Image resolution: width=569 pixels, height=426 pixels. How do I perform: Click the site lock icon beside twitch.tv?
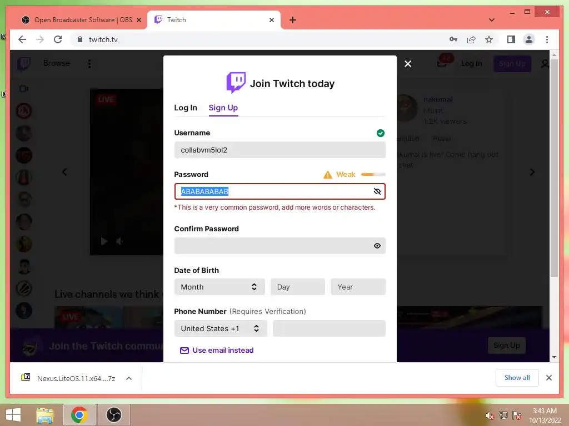click(80, 39)
